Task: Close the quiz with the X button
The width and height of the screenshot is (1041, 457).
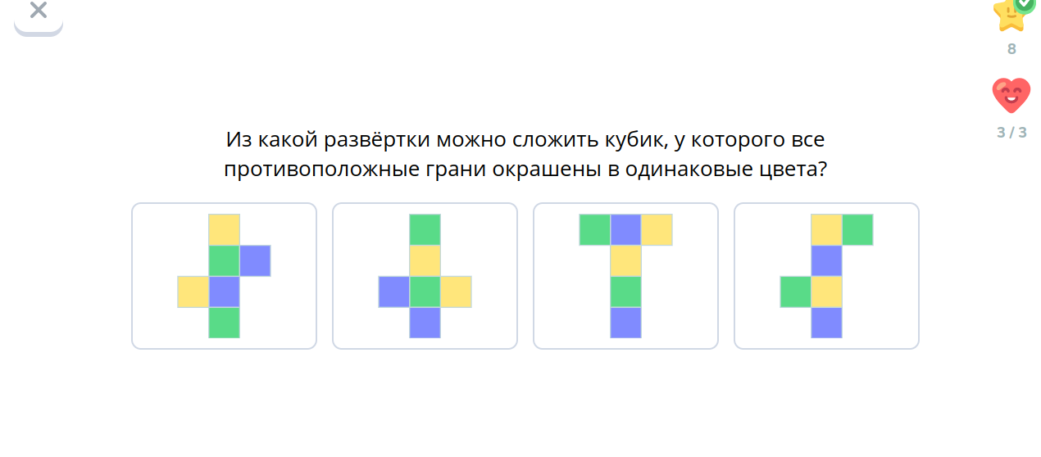Action: tap(38, 11)
